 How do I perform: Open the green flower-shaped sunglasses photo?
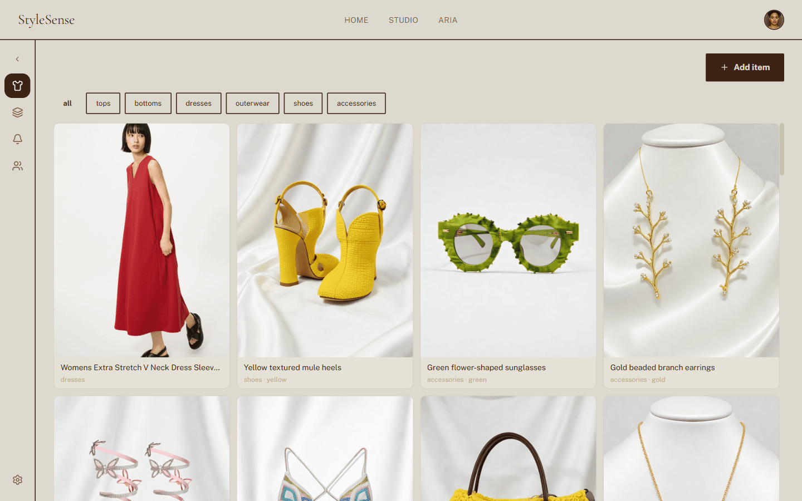pyautogui.click(x=508, y=240)
